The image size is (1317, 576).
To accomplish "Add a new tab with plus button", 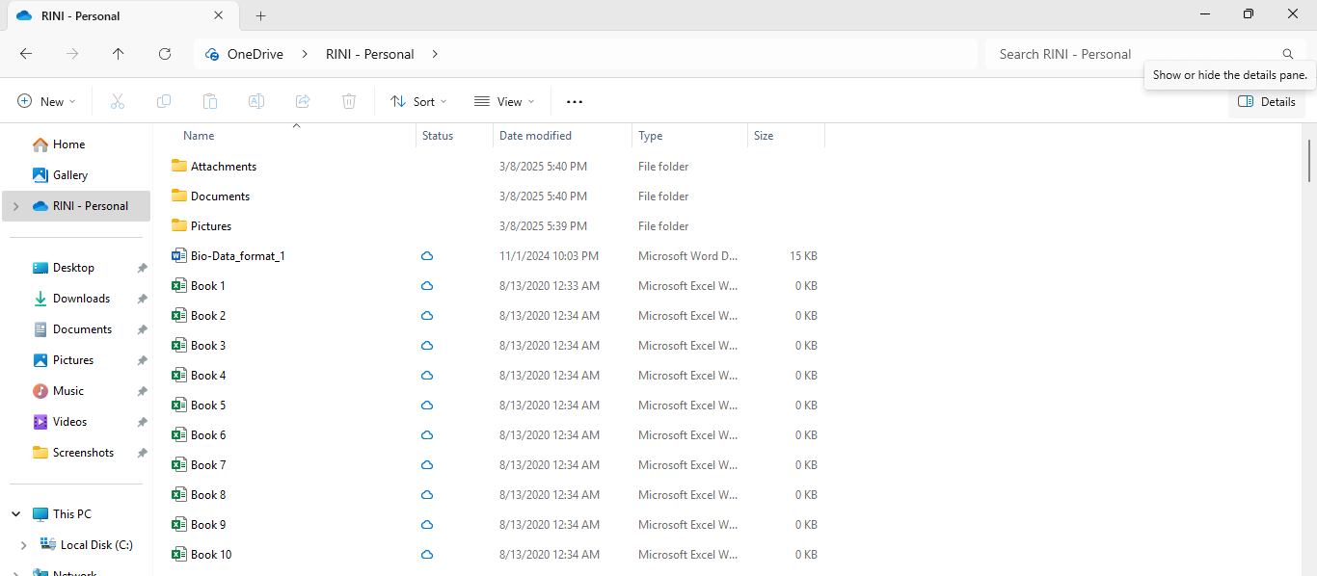I will click(260, 15).
